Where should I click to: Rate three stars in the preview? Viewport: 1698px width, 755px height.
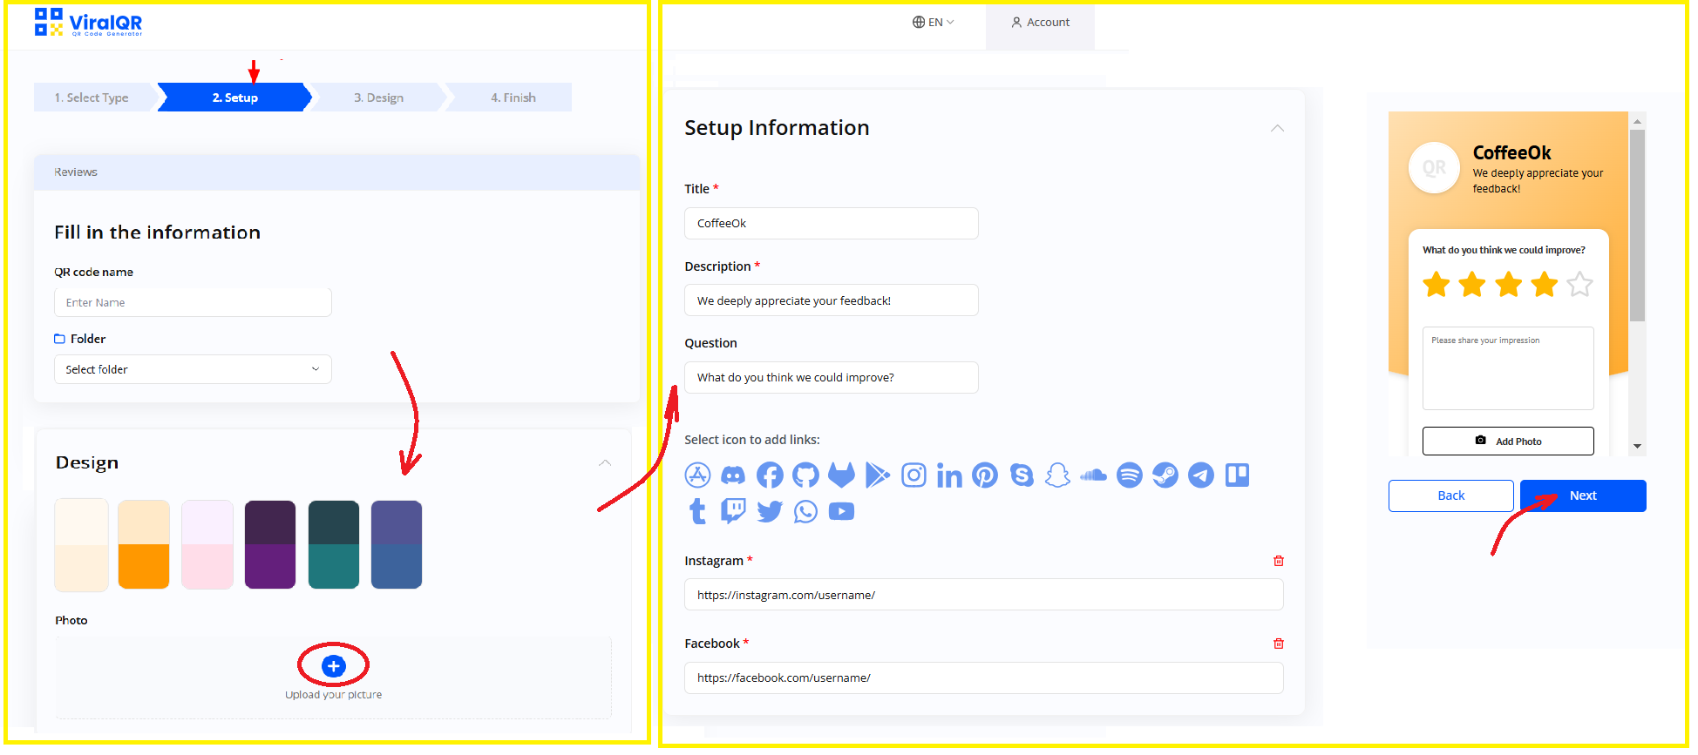point(1509,284)
